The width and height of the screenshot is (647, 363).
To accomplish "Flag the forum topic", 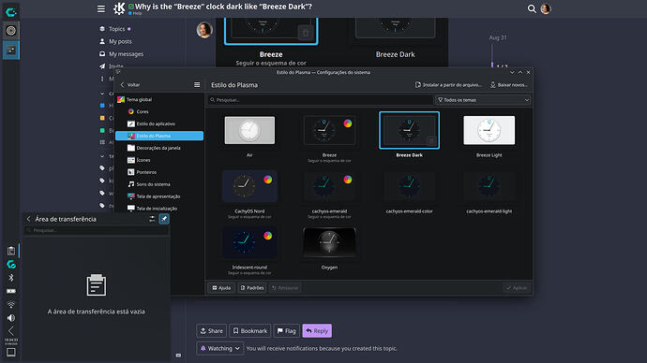I will tap(286, 331).
